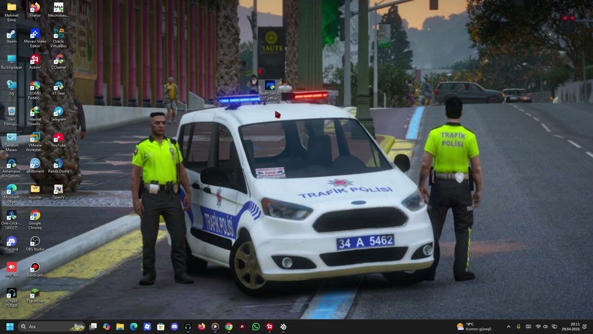The image size is (593, 334).
Task: Launch TLauncher desktop shortcut
Action: (x=35, y=296)
